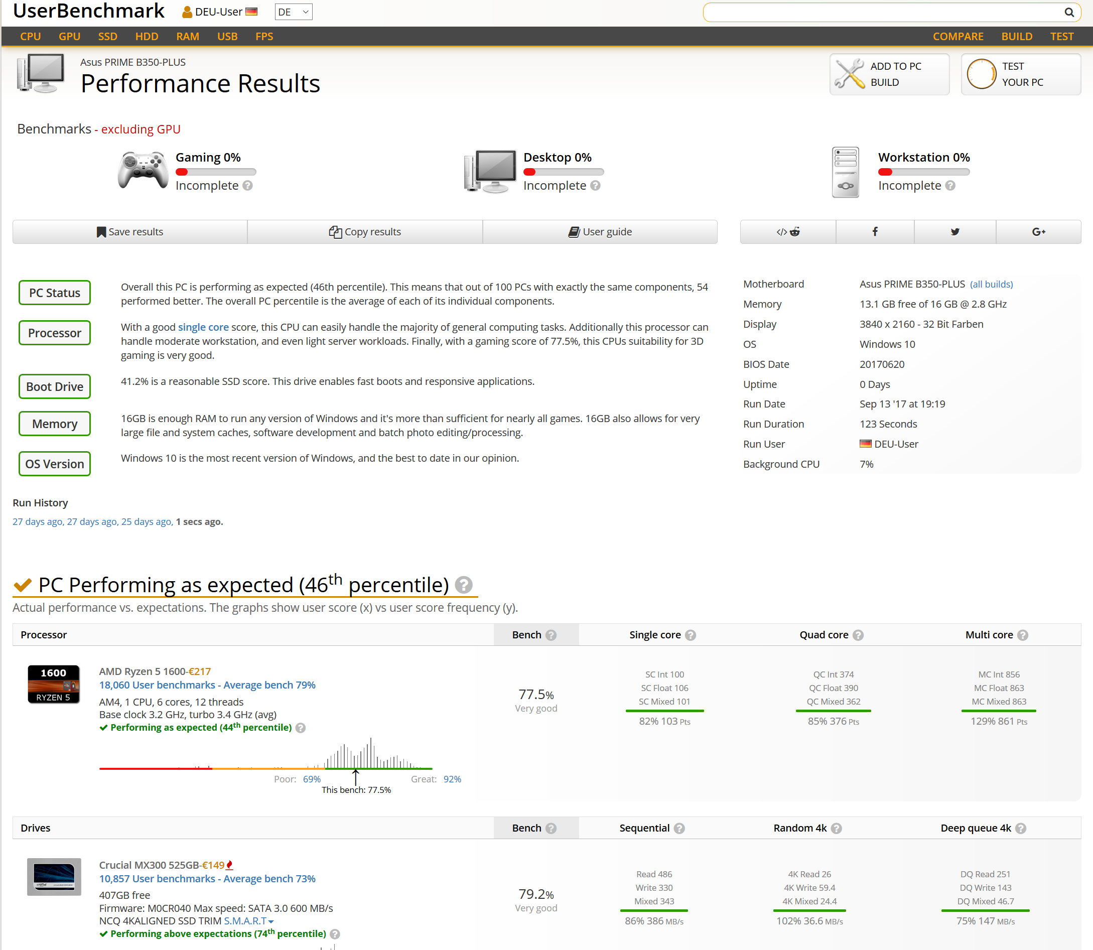
Task: Open help icon next to Single core
Action: pyautogui.click(x=690, y=635)
